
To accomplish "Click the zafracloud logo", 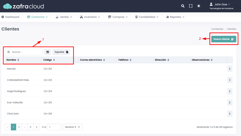I will tap(24, 6).
